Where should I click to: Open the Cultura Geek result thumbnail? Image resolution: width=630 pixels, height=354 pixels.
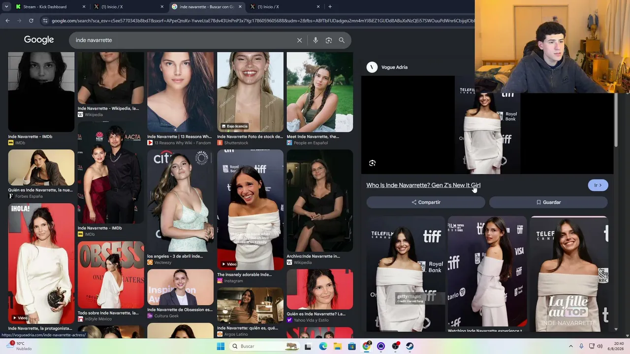pyautogui.click(x=181, y=287)
